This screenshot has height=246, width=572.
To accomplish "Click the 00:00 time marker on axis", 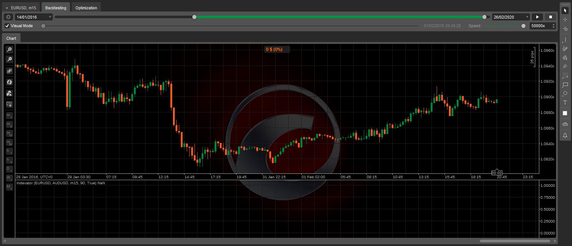I will click(x=497, y=173).
